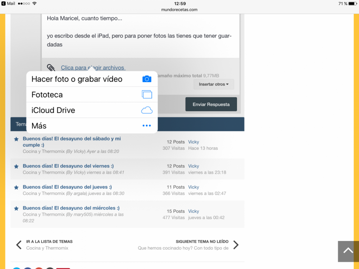Go to previous topic list arrow

click(19, 245)
